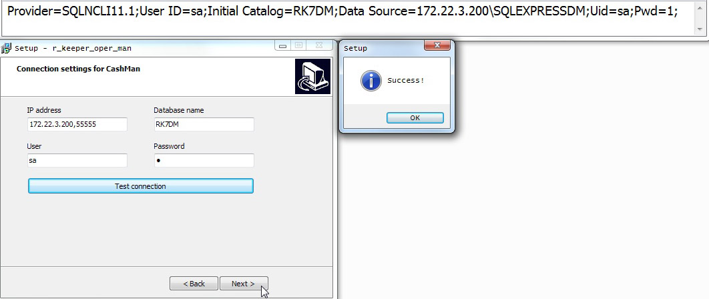The image size is (709, 299).
Task: Click the 'Success!' message text
Action: (x=406, y=81)
